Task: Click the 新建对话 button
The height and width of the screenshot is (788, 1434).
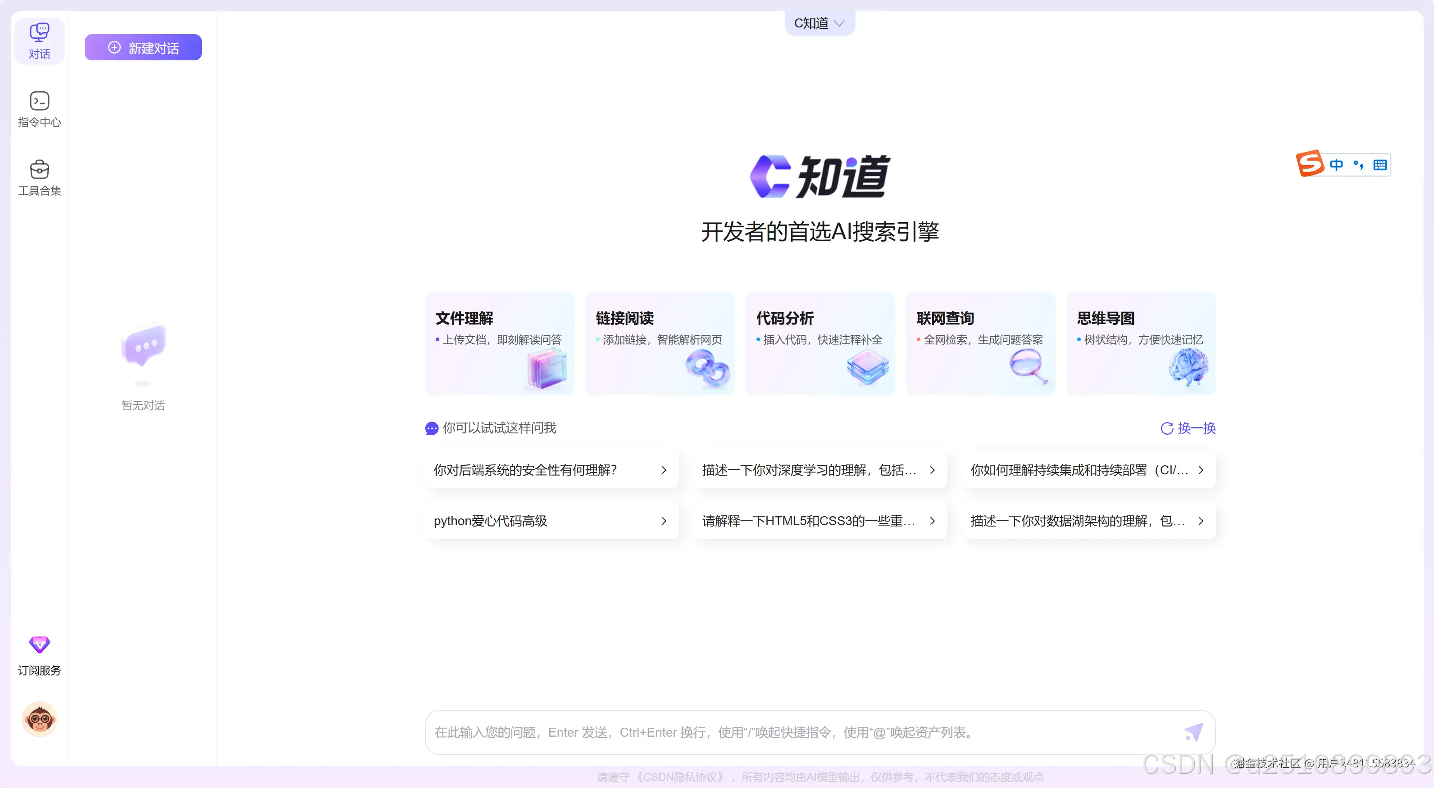Action: [x=143, y=48]
